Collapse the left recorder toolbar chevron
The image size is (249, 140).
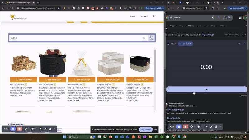[x=55, y=129]
